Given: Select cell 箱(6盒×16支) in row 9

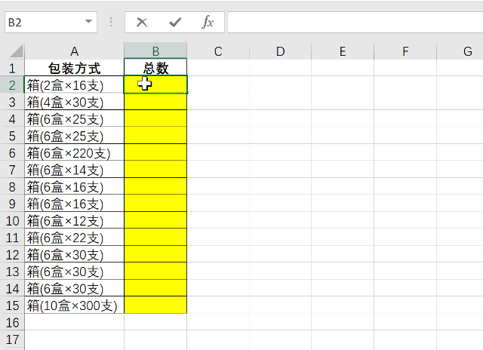Looking at the screenshot, I should pos(74,204).
